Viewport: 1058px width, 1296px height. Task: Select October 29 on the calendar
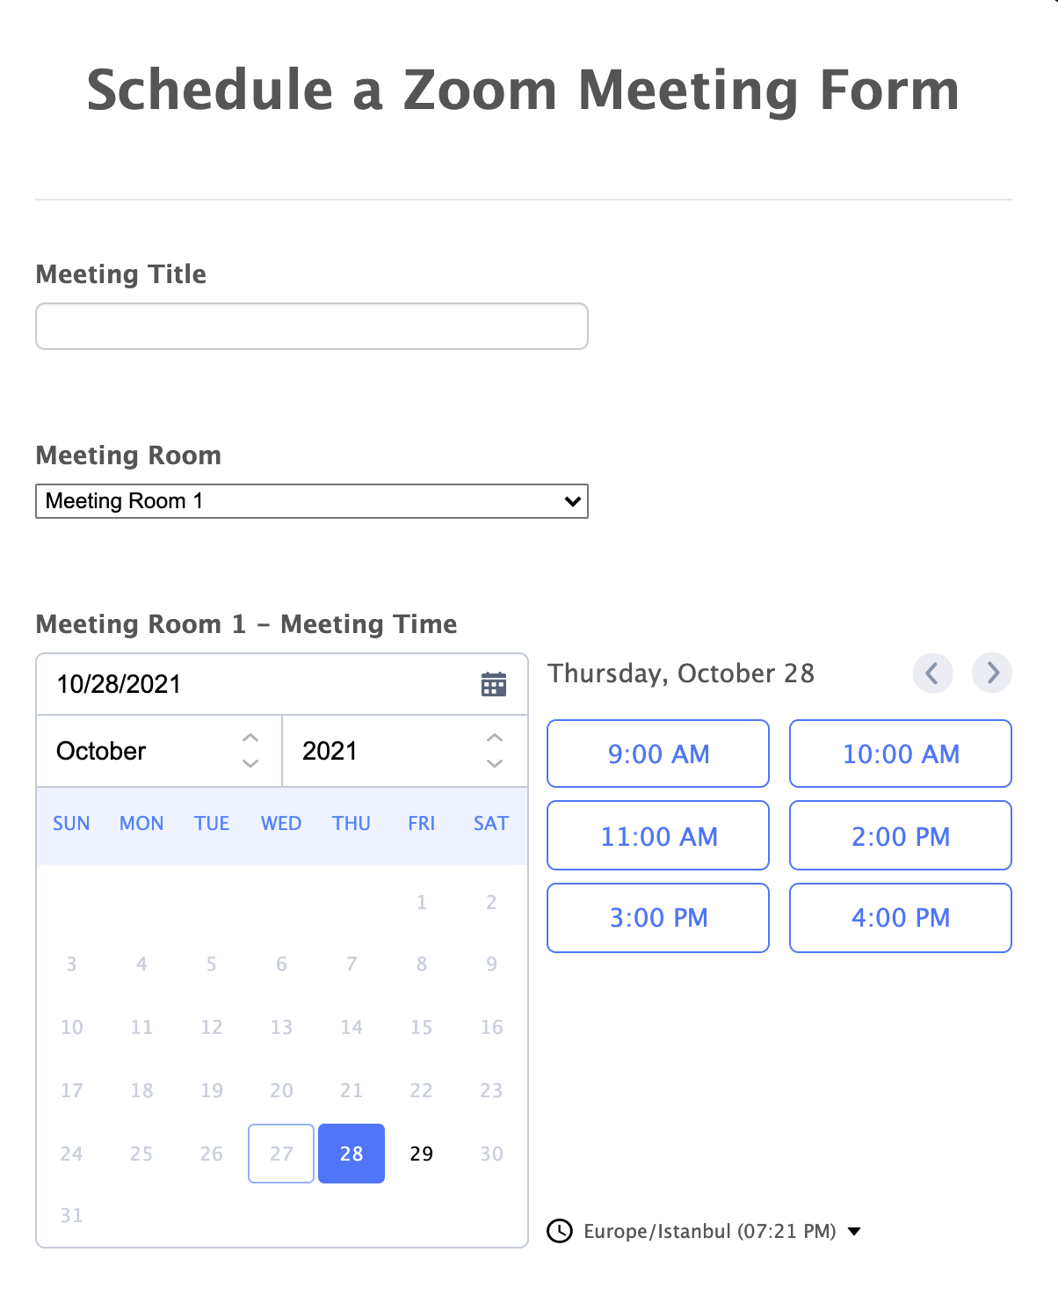(x=422, y=1154)
